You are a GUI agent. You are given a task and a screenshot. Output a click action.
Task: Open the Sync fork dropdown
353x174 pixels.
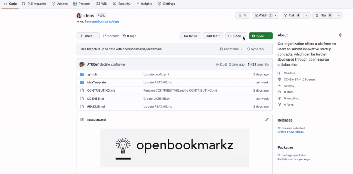click(x=258, y=49)
